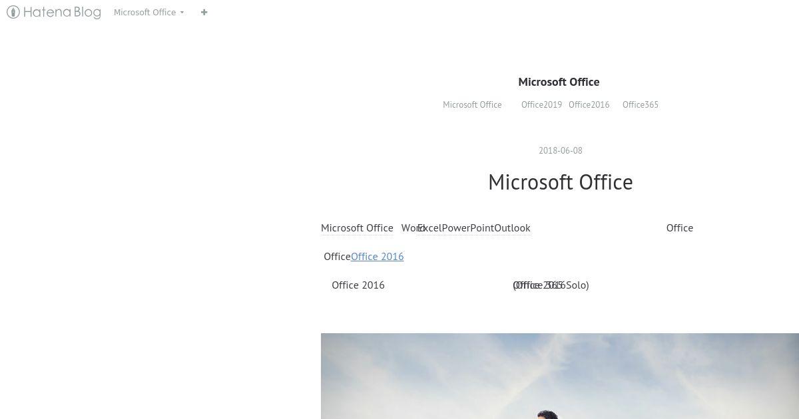Click the Hatena Blog logo

tap(53, 12)
